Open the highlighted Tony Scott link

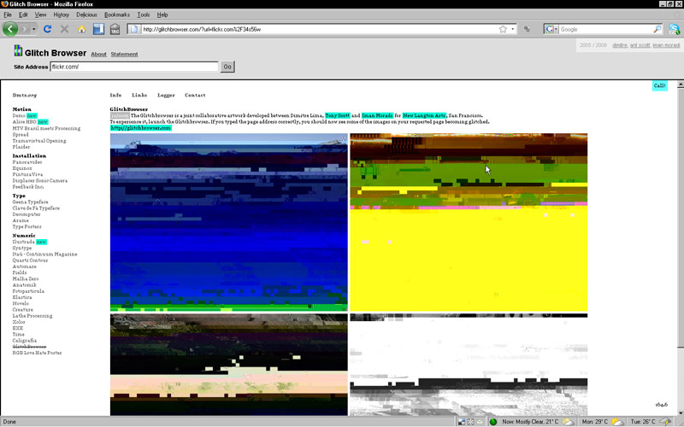point(337,115)
